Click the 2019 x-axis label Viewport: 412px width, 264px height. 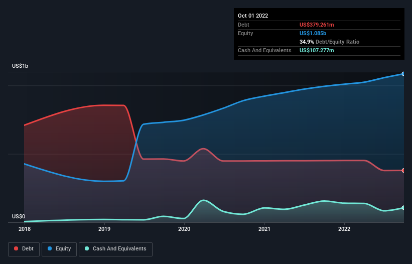104,229
